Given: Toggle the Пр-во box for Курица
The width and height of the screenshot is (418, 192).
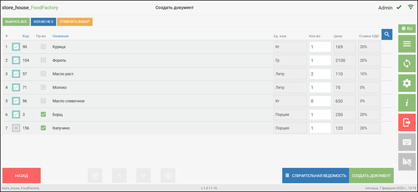Looking at the screenshot, I should [x=43, y=47].
